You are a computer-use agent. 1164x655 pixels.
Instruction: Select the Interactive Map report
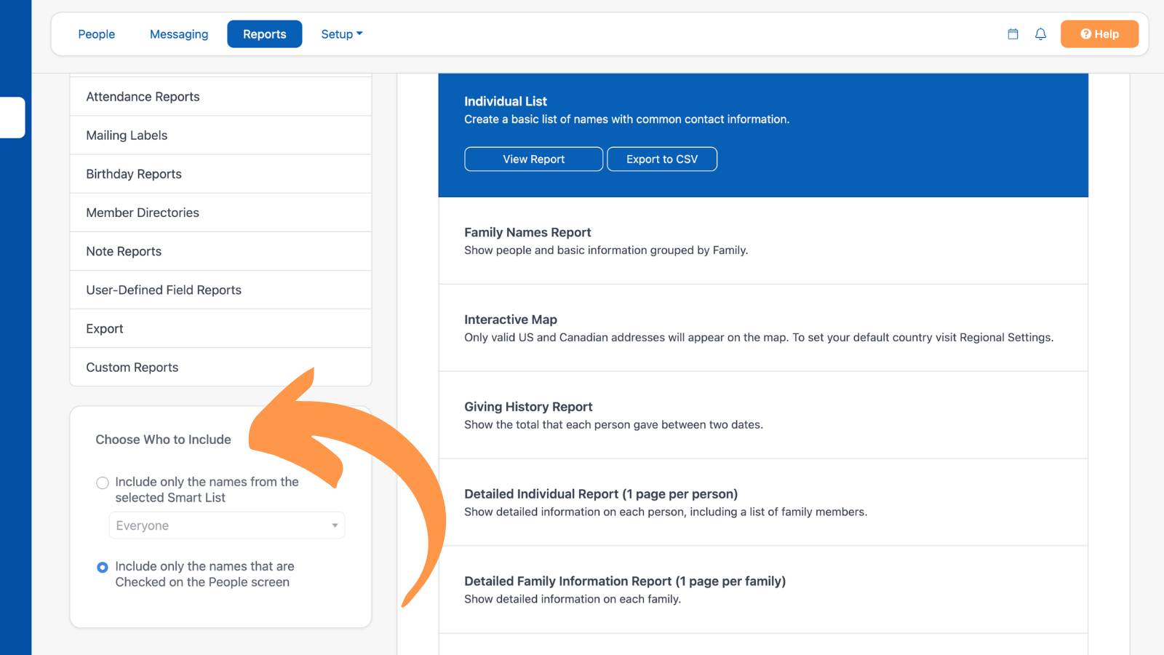[x=763, y=328]
